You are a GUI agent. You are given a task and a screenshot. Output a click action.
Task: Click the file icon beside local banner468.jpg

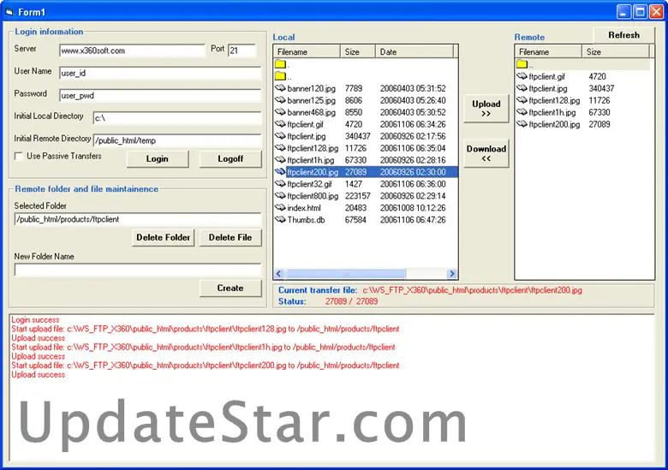click(x=280, y=112)
